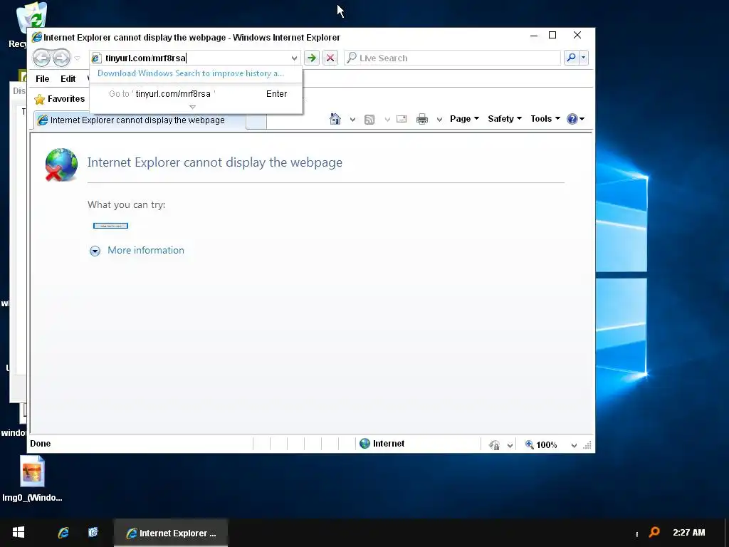This screenshot has height=547, width=729.
Task: Click Download Windows Search suggestion link
Action: pyautogui.click(x=191, y=73)
